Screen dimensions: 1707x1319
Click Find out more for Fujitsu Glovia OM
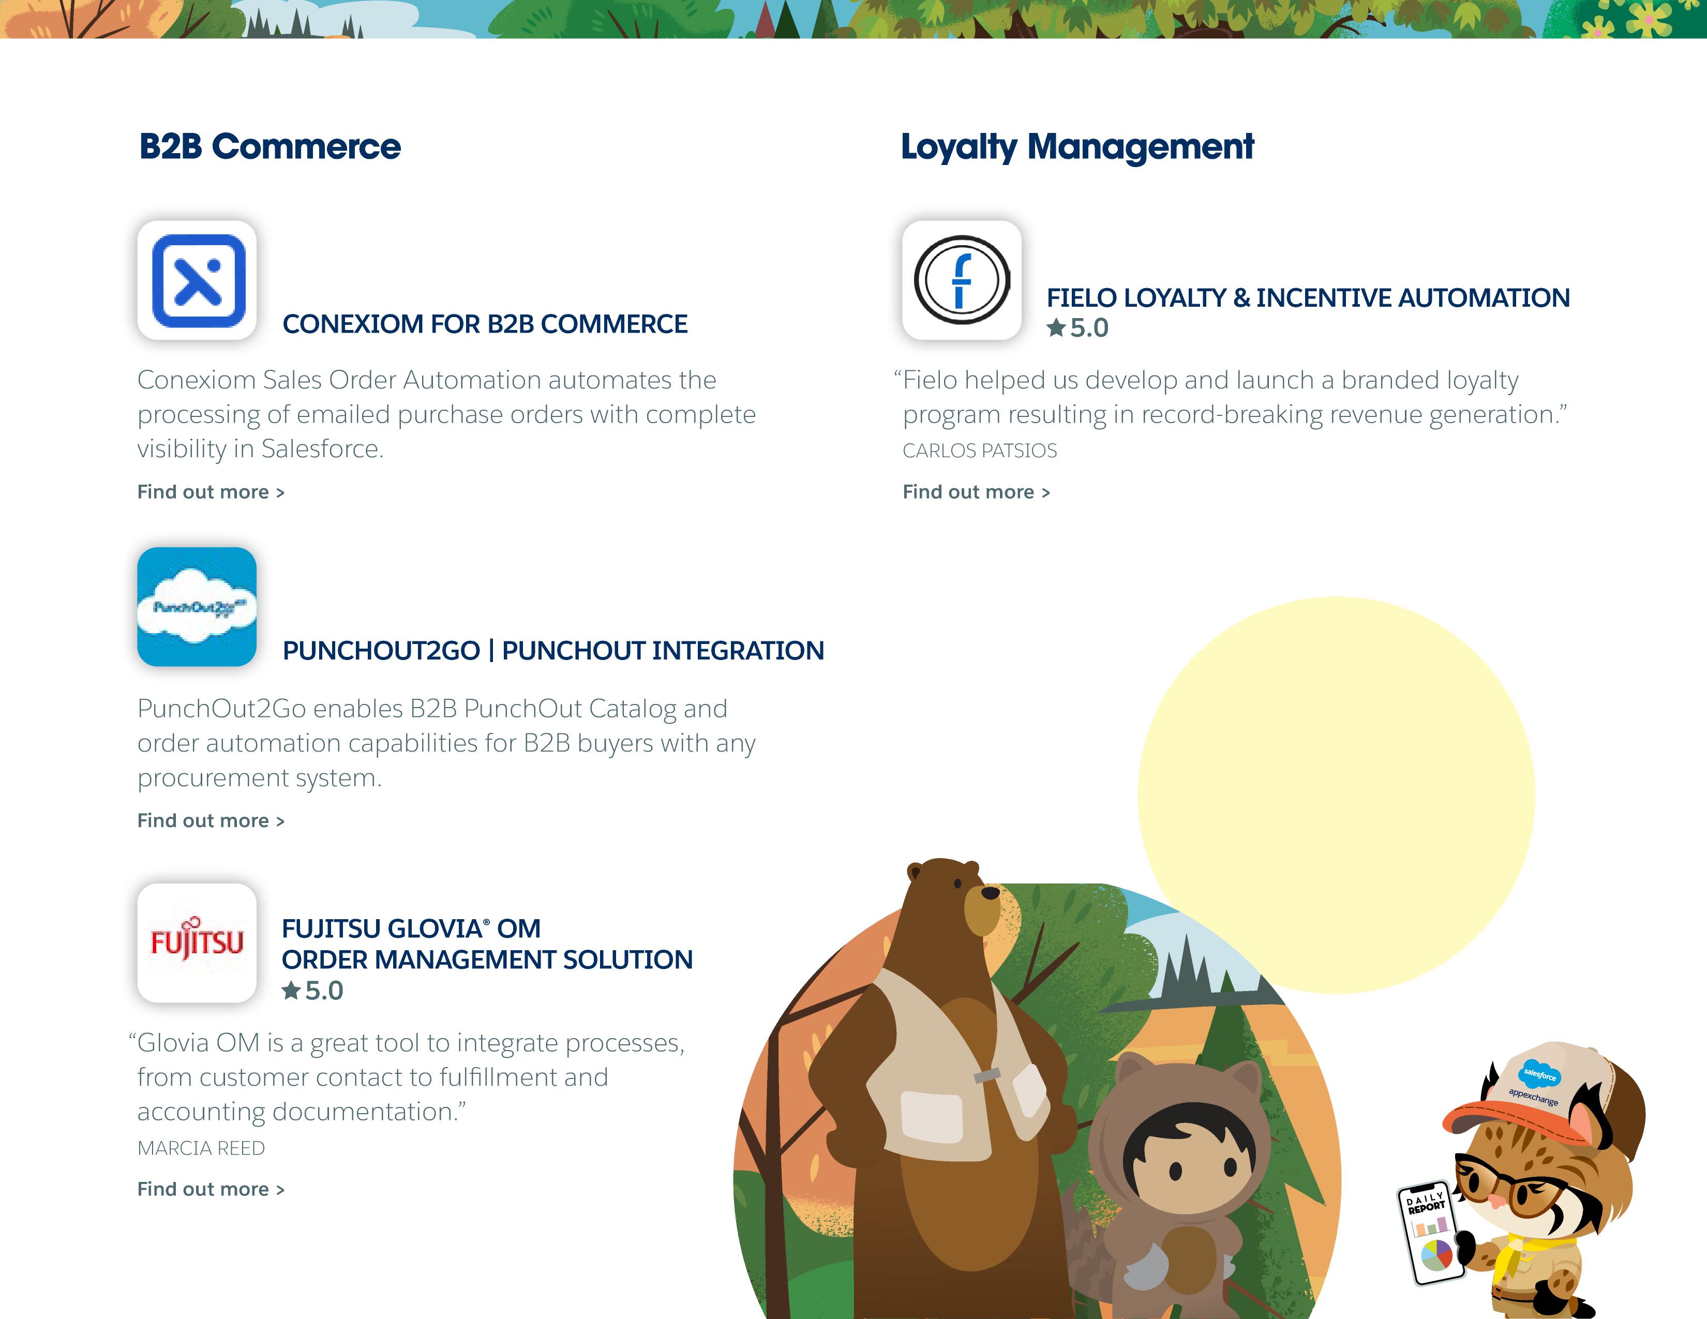pyautogui.click(x=211, y=1188)
